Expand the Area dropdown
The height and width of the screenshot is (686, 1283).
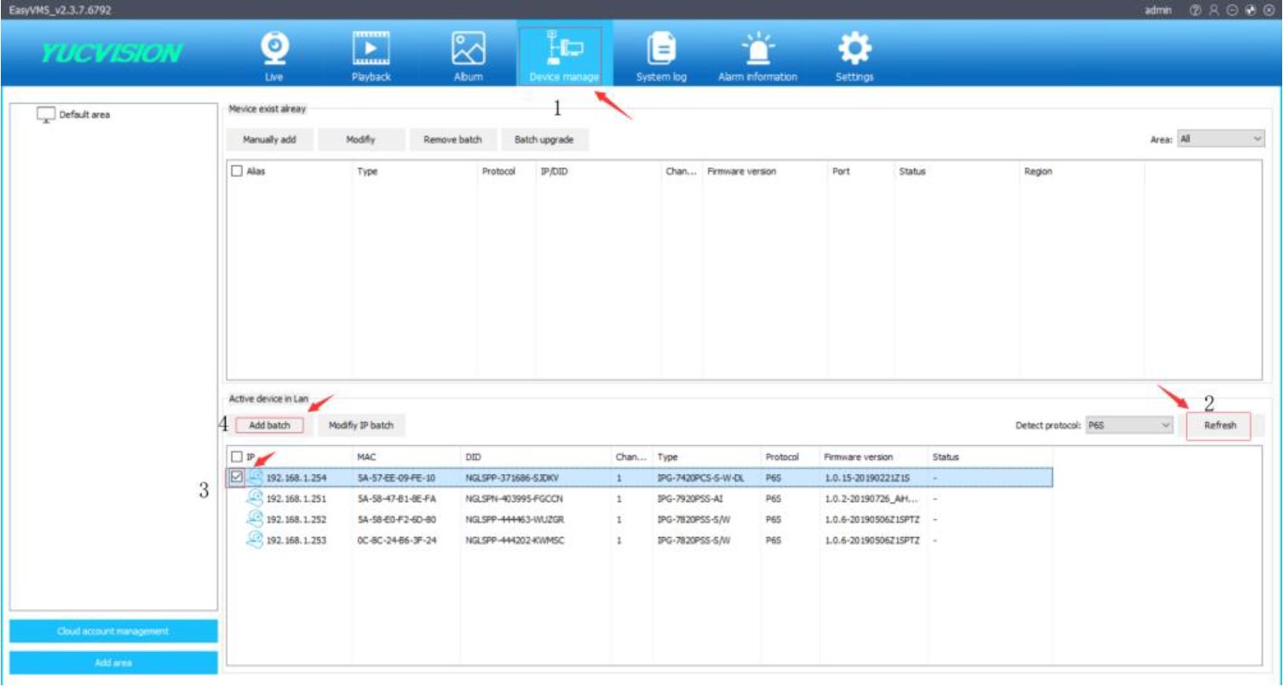1220,139
